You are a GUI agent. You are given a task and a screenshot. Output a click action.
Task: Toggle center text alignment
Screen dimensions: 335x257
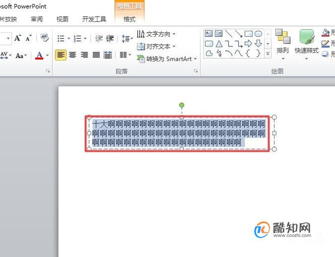[x=73, y=55]
